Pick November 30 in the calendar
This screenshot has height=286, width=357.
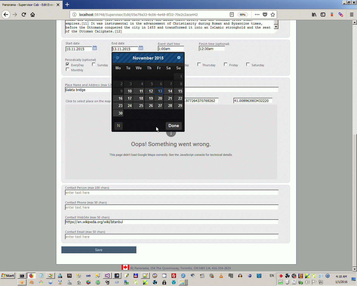click(118, 113)
